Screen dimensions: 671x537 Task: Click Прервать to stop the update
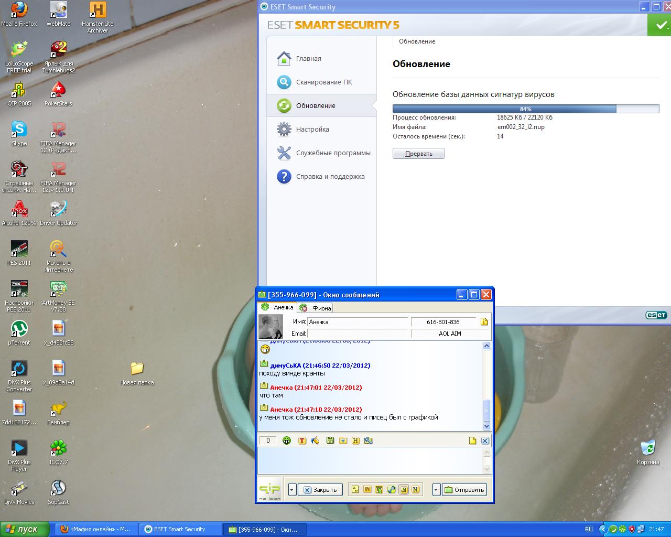(x=419, y=154)
